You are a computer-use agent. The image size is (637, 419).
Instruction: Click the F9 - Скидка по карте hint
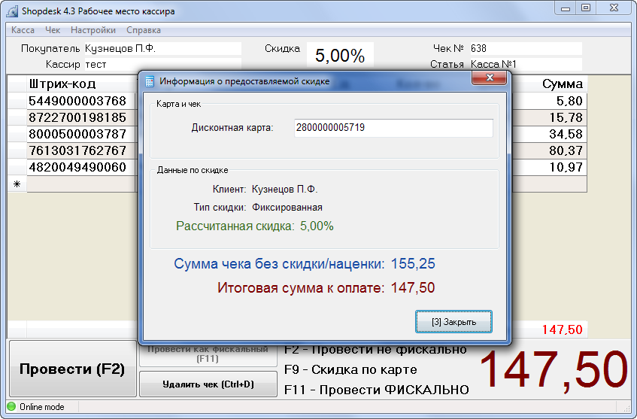(350, 369)
